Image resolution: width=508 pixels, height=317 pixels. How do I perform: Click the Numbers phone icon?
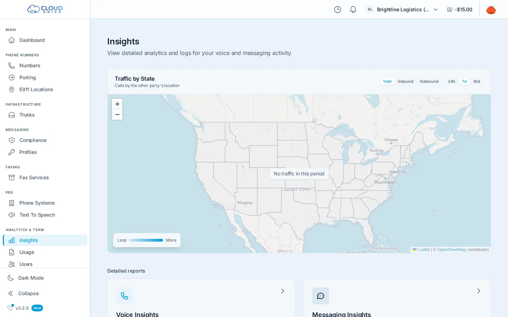click(12, 66)
